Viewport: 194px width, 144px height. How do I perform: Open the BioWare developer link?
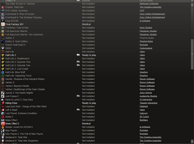pos(144,120)
